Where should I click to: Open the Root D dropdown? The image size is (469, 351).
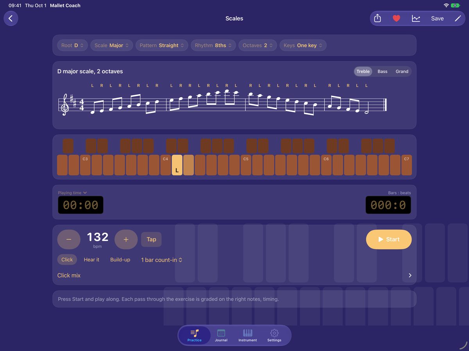[x=72, y=45]
